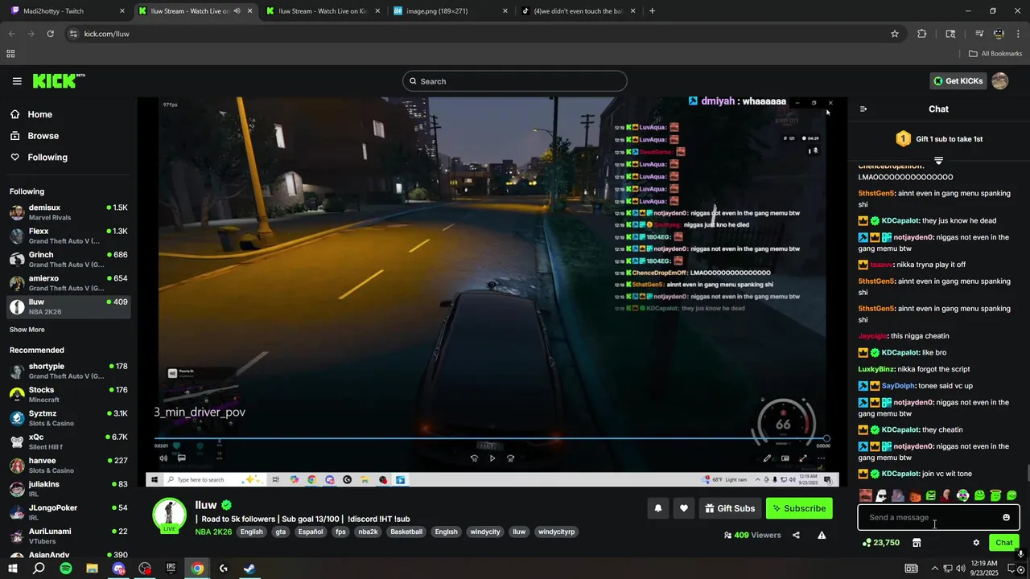Open Syztmz recommended channel
The width and height of the screenshot is (1030, 579).
pyautogui.click(x=68, y=418)
